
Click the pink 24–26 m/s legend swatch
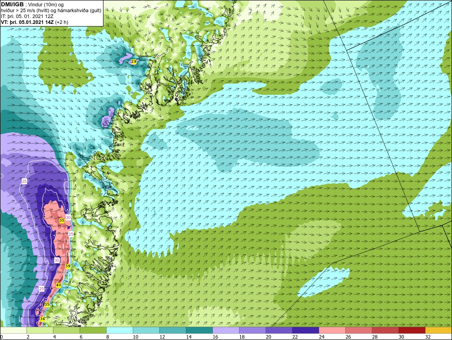coord(332,330)
